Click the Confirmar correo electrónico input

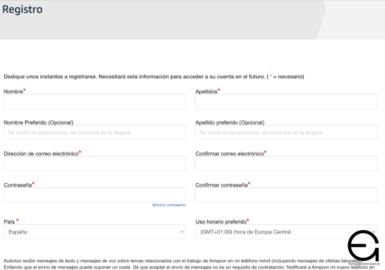[286, 164]
